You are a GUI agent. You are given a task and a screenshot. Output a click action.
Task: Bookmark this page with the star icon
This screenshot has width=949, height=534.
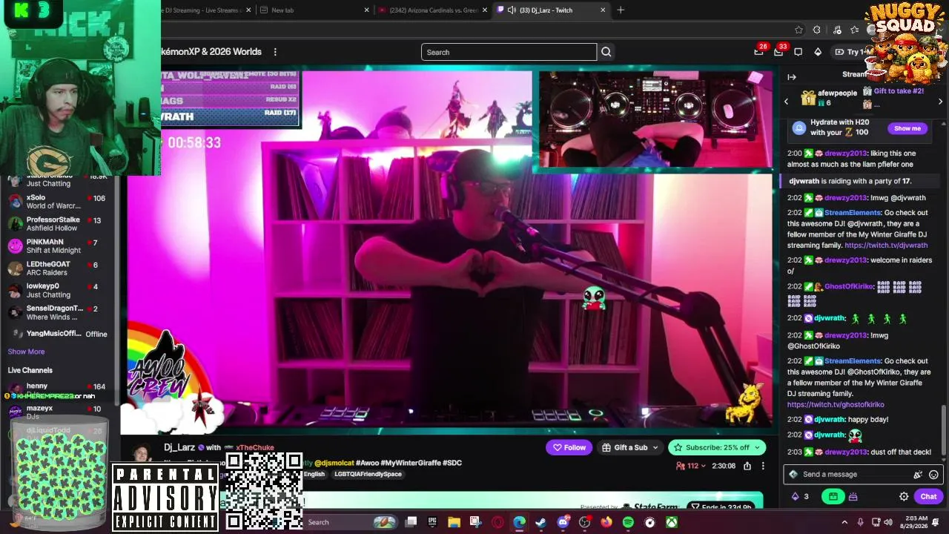[798, 30]
